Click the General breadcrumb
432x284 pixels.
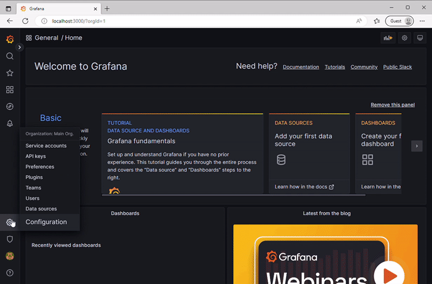46,38
